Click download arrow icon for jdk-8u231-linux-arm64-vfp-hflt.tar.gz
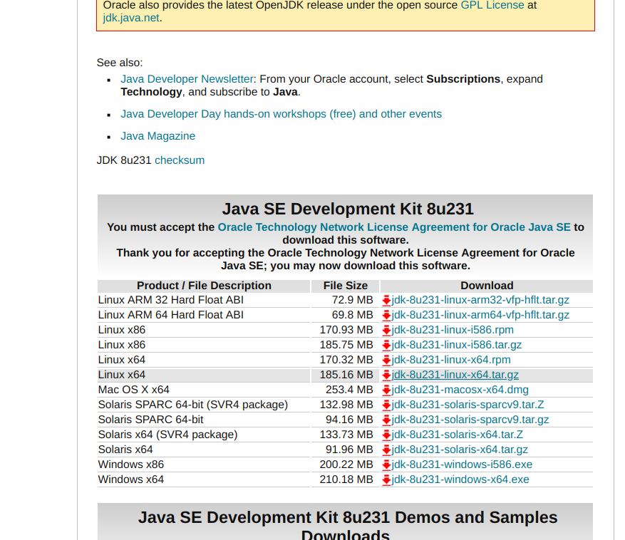This screenshot has width=625, height=540. tap(386, 315)
